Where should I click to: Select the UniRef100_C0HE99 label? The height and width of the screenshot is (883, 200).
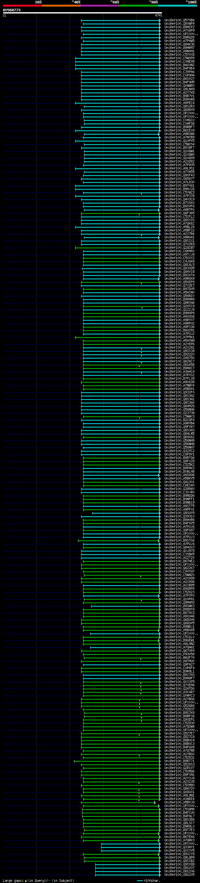tap(179, 62)
